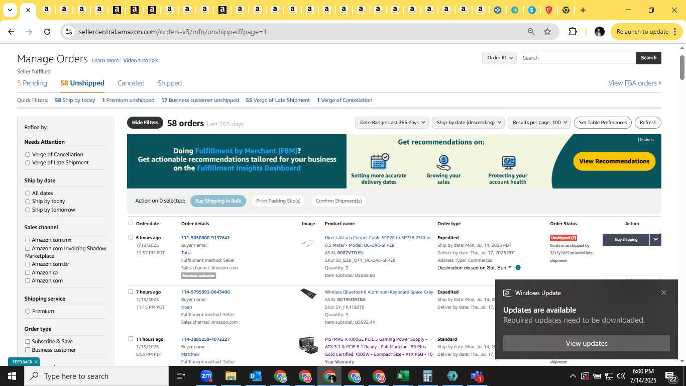Open a new browser tab with plus
Viewport: 686px width, 386px height.
[x=583, y=10]
